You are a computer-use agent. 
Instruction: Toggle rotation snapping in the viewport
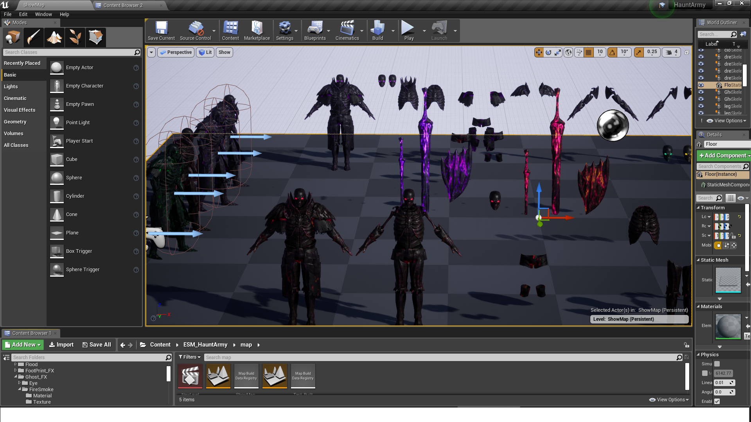click(x=612, y=52)
